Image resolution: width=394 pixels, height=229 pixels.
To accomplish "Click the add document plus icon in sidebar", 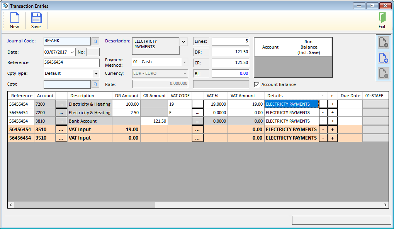I will [x=384, y=58].
